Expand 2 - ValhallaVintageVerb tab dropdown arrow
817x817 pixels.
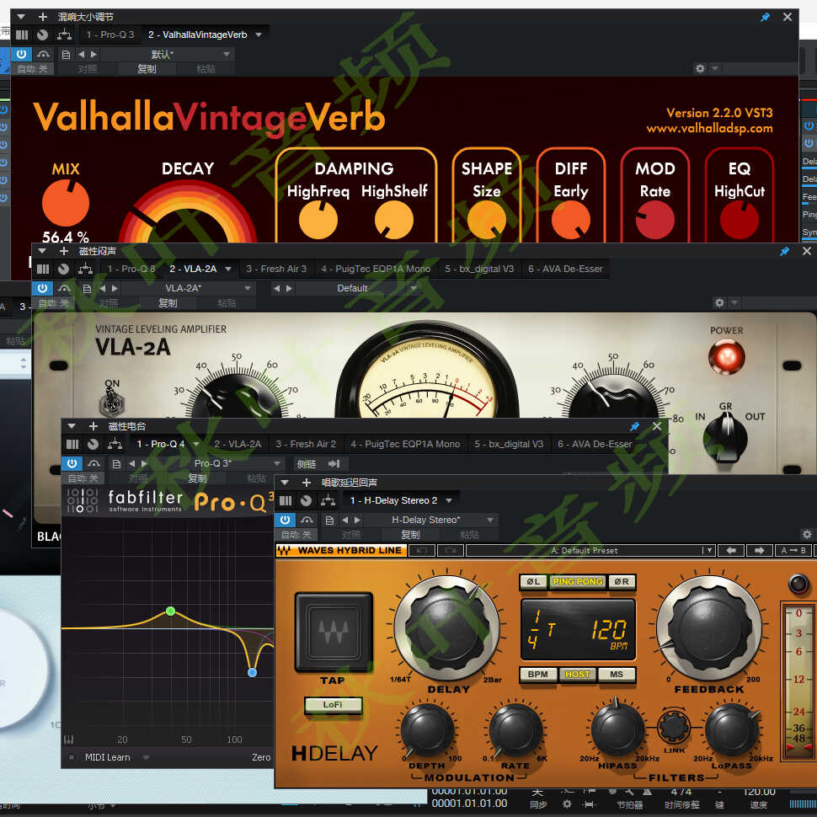[x=259, y=35]
